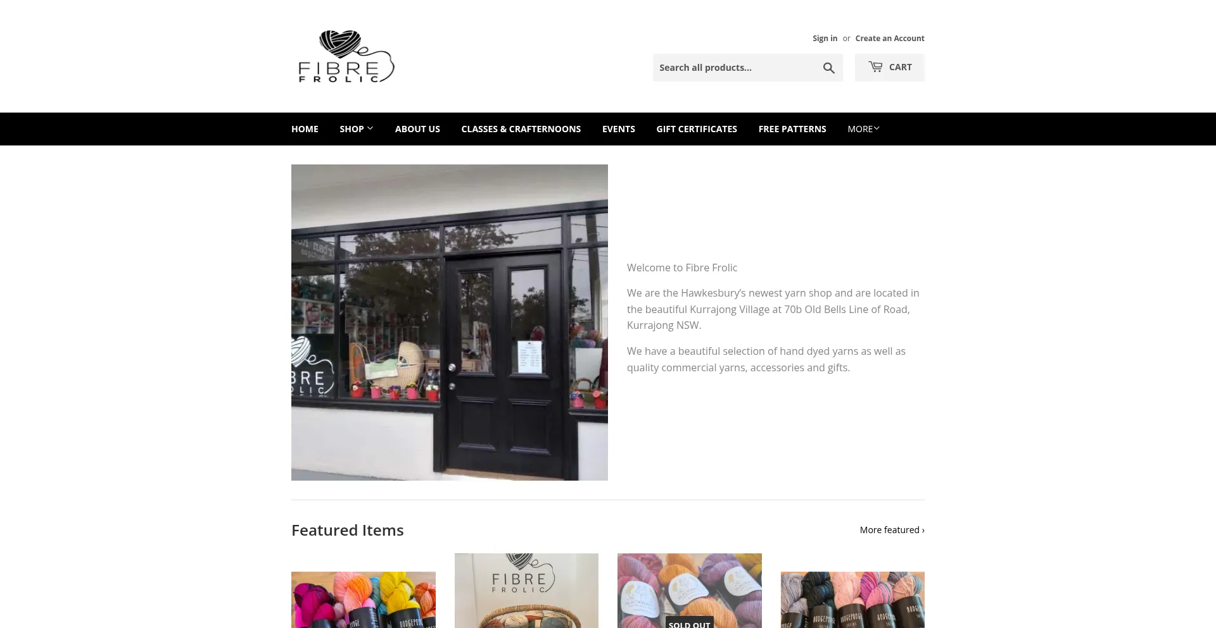Expand the SHOP dropdown chevron

[x=370, y=128]
